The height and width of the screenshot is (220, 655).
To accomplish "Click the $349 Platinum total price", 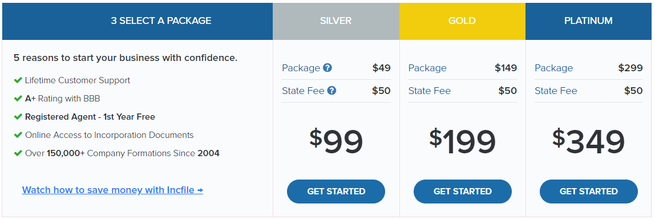I will pos(589,141).
